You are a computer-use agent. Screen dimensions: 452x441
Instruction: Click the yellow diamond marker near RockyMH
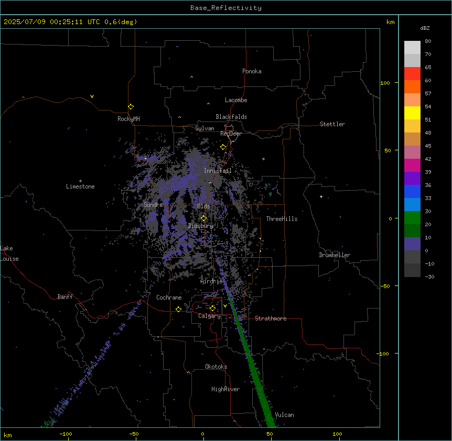pyautogui.click(x=131, y=106)
